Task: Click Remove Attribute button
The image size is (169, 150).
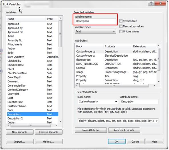Action: [124, 130]
